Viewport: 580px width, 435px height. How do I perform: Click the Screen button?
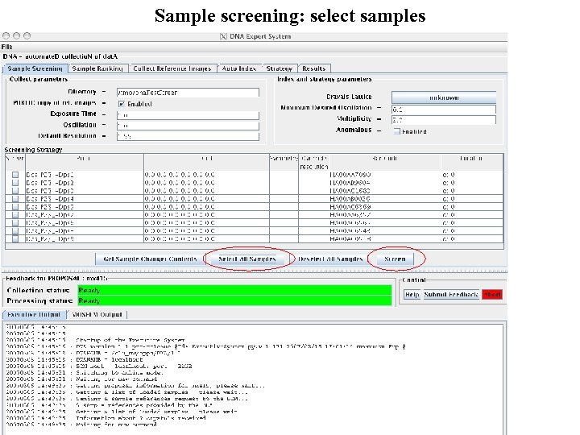pyautogui.click(x=395, y=259)
